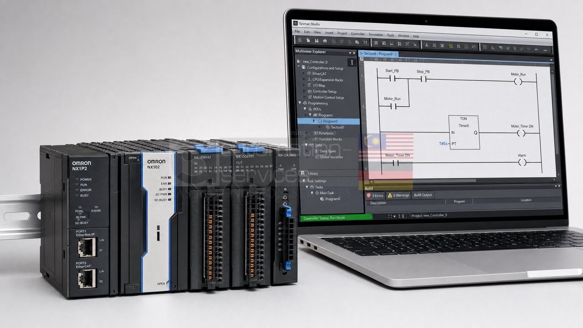The height and width of the screenshot is (328, 583).
Task: Click the Redo arrow icon in toolbar
Action: pos(342,42)
